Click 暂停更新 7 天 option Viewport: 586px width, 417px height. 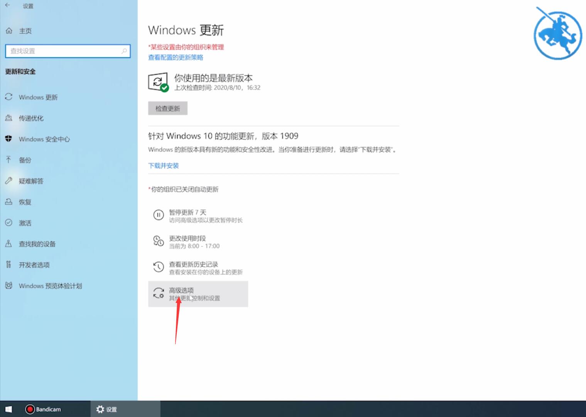click(x=198, y=216)
